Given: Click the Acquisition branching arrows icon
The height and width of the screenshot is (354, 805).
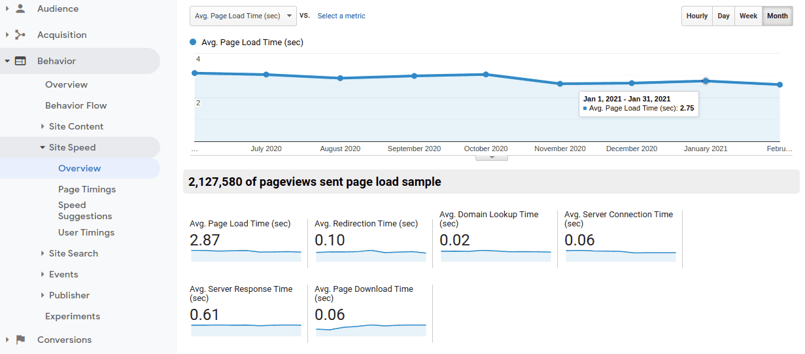Looking at the screenshot, I should 20,35.
